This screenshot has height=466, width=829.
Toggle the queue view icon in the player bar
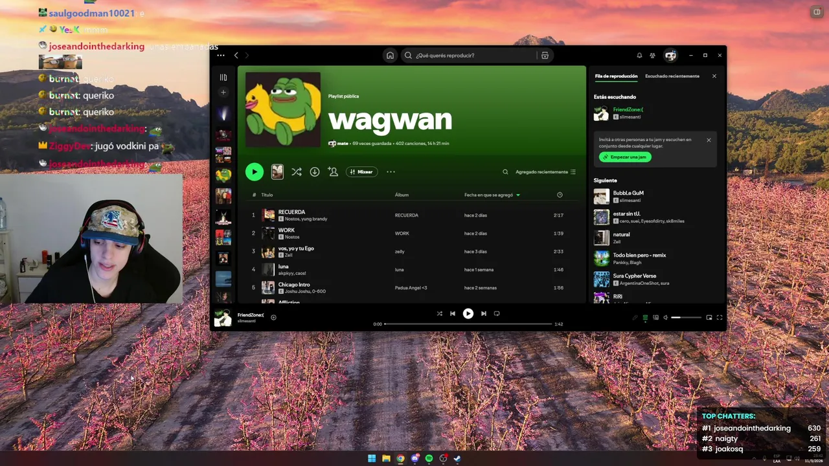click(645, 318)
